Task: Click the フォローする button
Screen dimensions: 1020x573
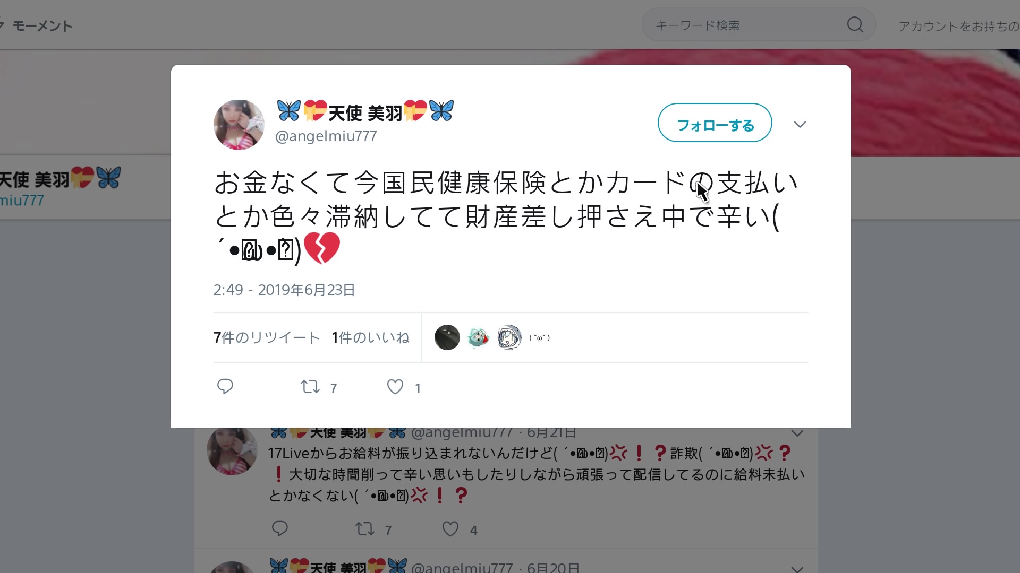Action: click(x=715, y=123)
